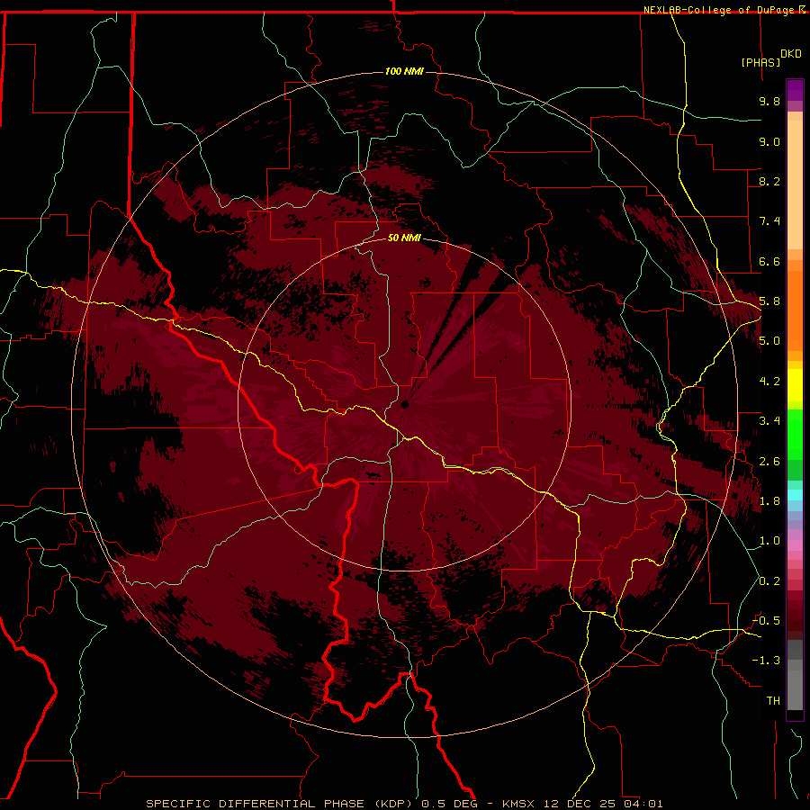Click the 4.2 scale value
The width and height of the screenshot is (810, 810).
769,382
